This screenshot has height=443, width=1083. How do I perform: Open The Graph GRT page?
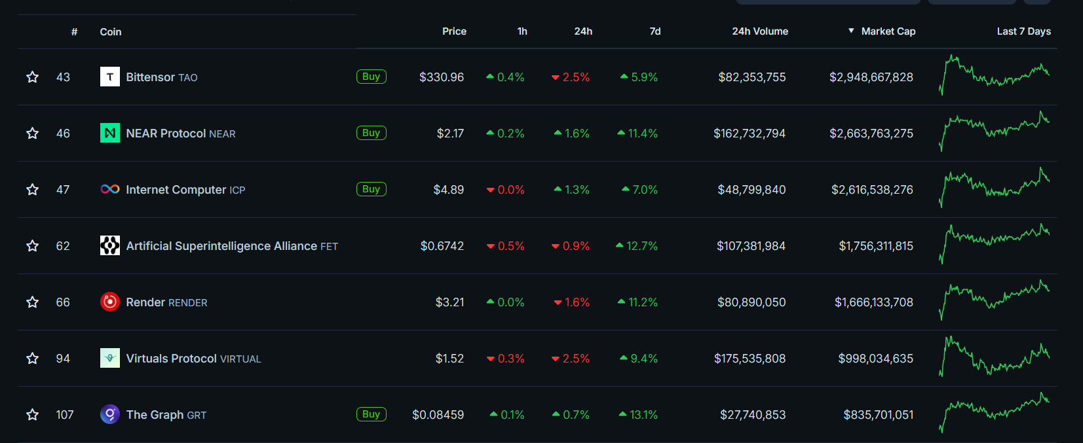point(166,415)
